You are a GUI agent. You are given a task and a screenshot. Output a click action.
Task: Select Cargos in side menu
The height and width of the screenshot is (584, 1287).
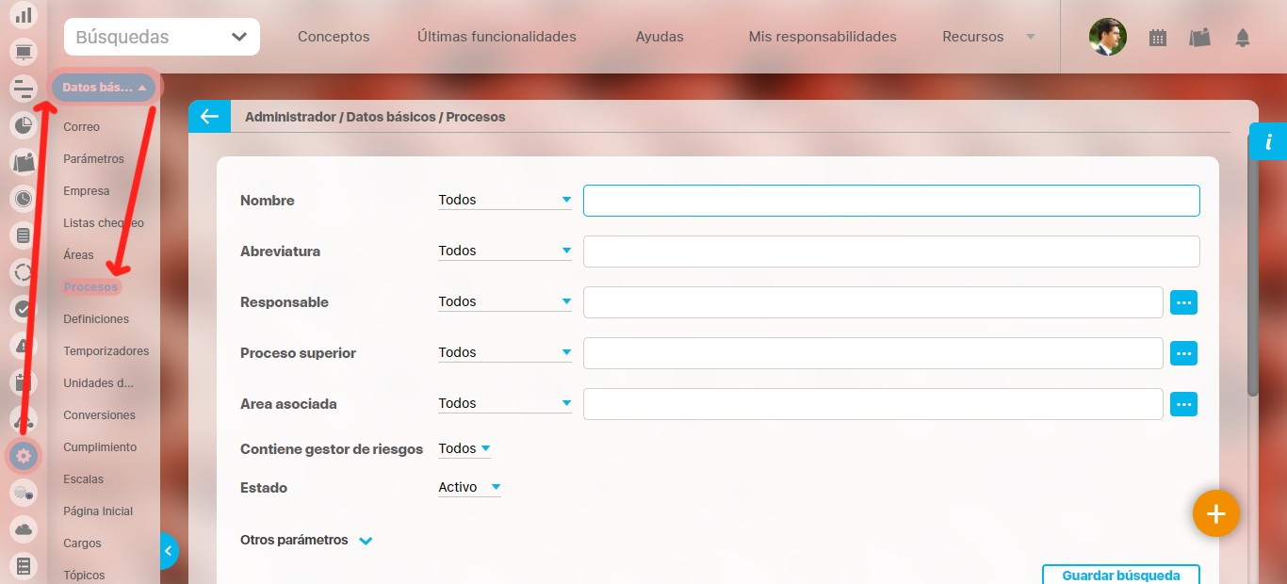click(82, 543)
